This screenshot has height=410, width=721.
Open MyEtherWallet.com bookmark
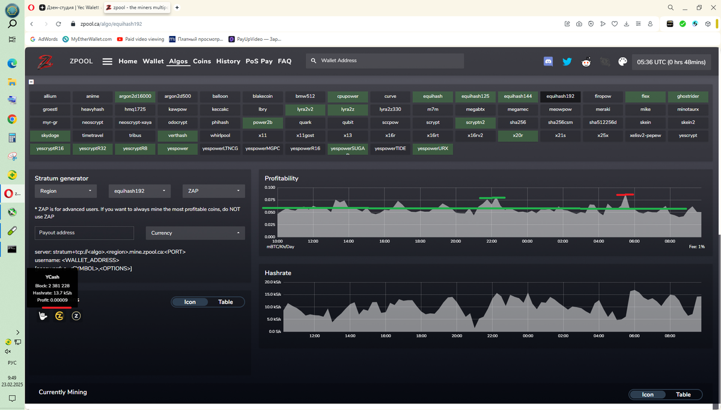pyautogui.click(x=87, y=39)
